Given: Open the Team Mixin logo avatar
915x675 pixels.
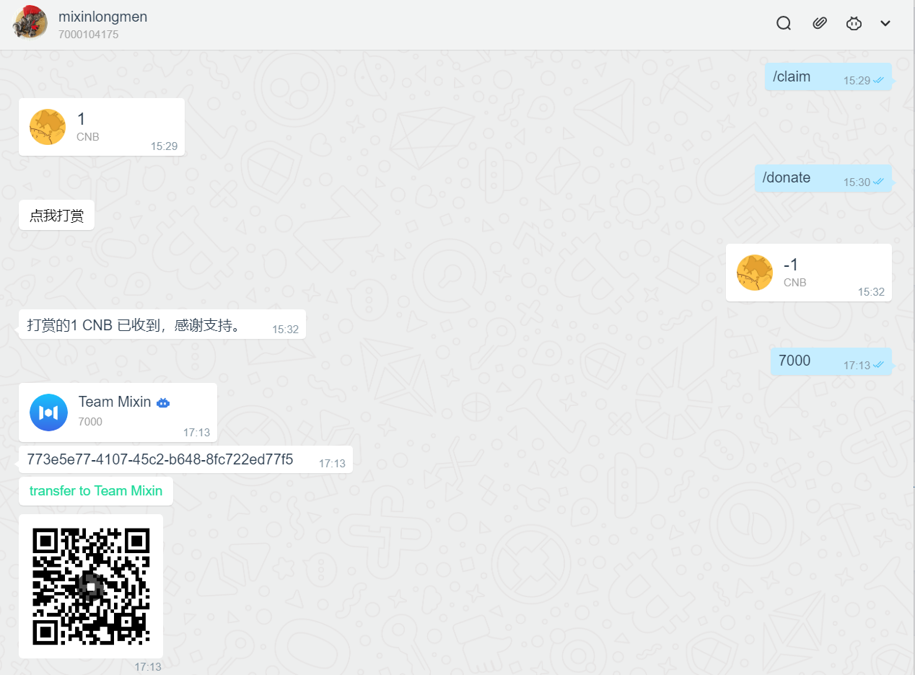Looking at the screenshot, I should click(x=48, y=412).
